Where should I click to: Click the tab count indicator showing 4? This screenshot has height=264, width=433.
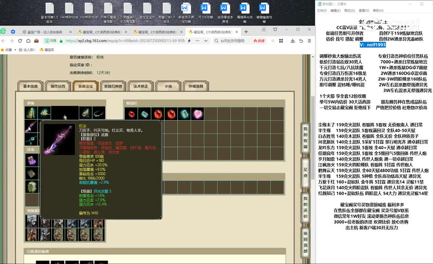(x=264, y=29)
